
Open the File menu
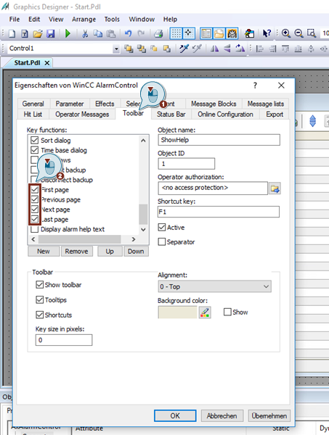click(15, 20)
